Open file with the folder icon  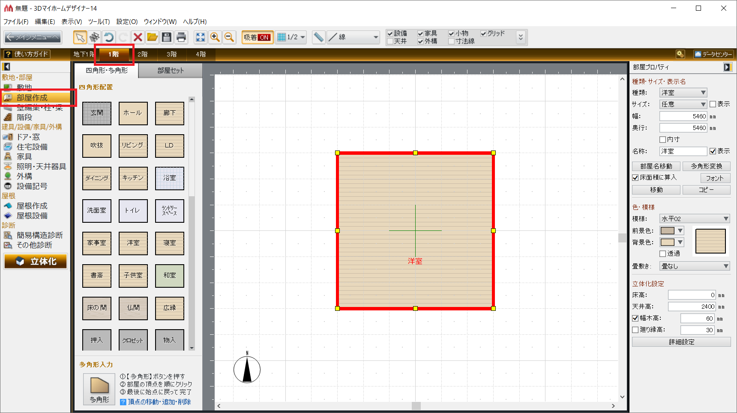[x=152, y=38]
